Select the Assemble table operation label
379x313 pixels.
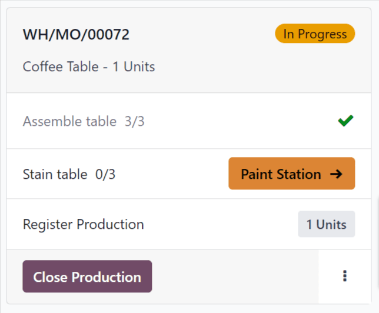pyautogui.click(x=69, y=122)
